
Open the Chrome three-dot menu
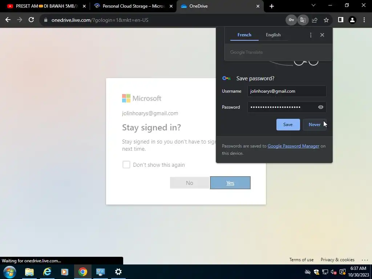click(x=364, y=20)
